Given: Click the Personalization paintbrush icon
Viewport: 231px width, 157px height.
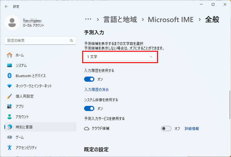Looking at the screenshot, I should 10,96.
